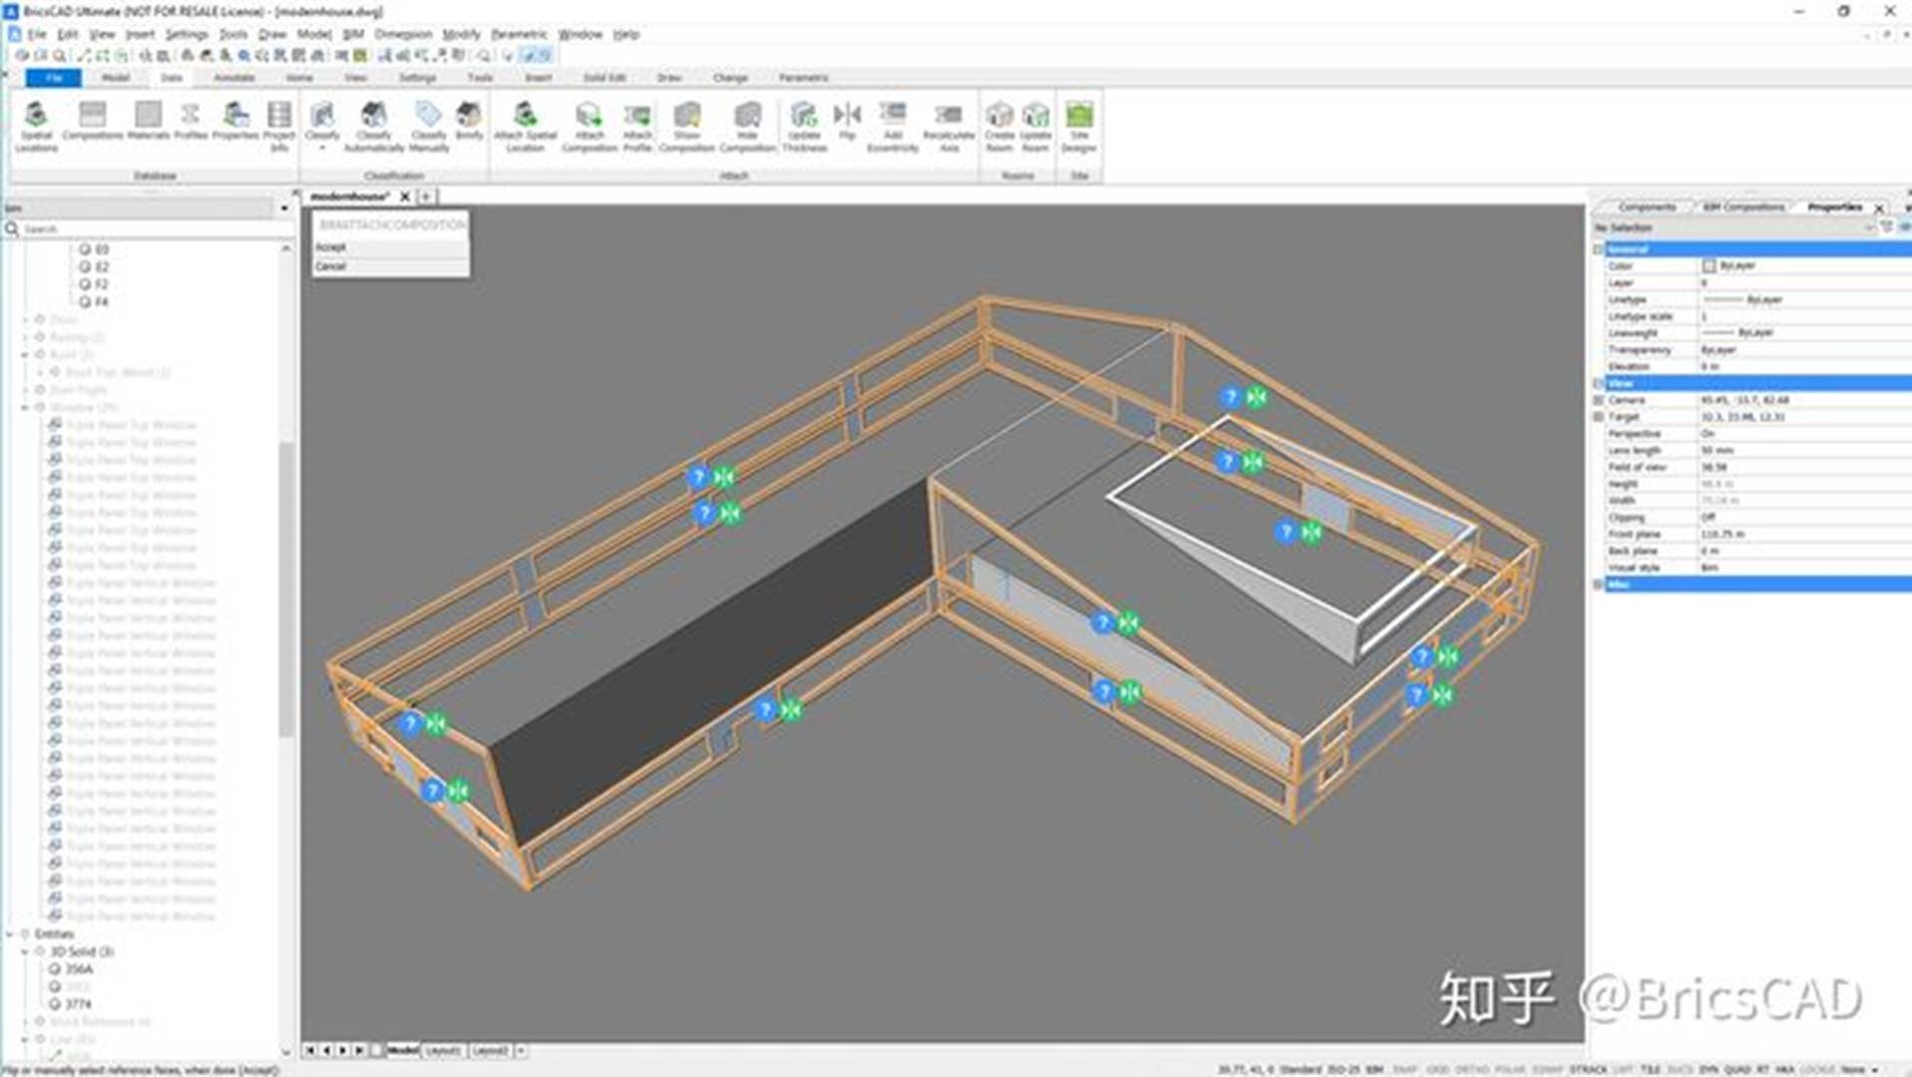Open the Classify dropdown arrow
This screenshot has height=1077, width=1912.
pyautogui.click(x=322, y=149)
